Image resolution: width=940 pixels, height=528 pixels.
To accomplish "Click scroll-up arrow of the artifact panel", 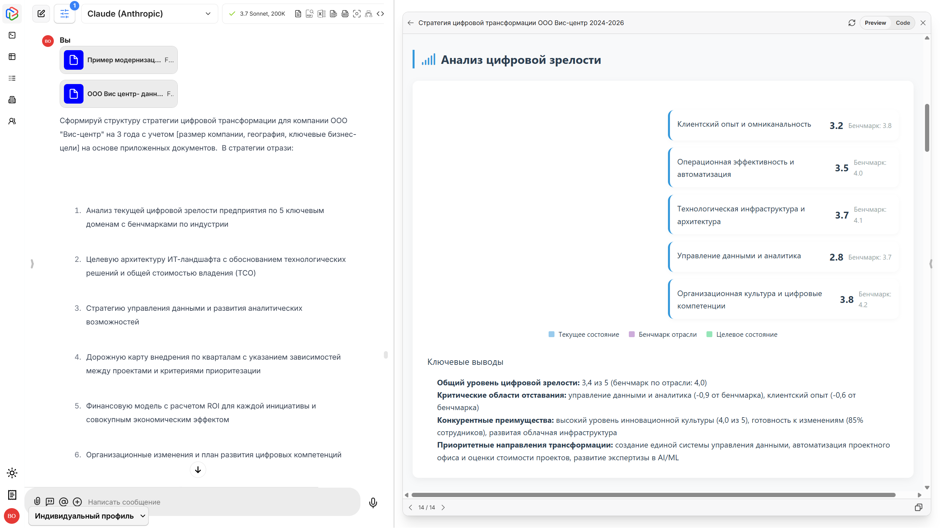I will pos(927,38).
